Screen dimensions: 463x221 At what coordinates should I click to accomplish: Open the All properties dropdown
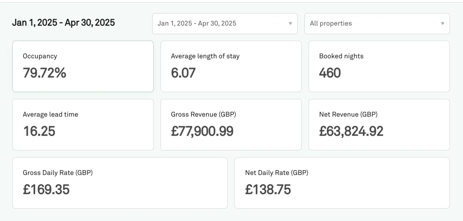click(377, 24)
